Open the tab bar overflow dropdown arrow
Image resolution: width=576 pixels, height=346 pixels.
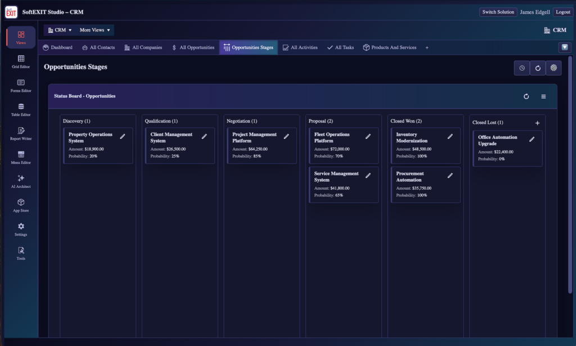click(565, 47)
